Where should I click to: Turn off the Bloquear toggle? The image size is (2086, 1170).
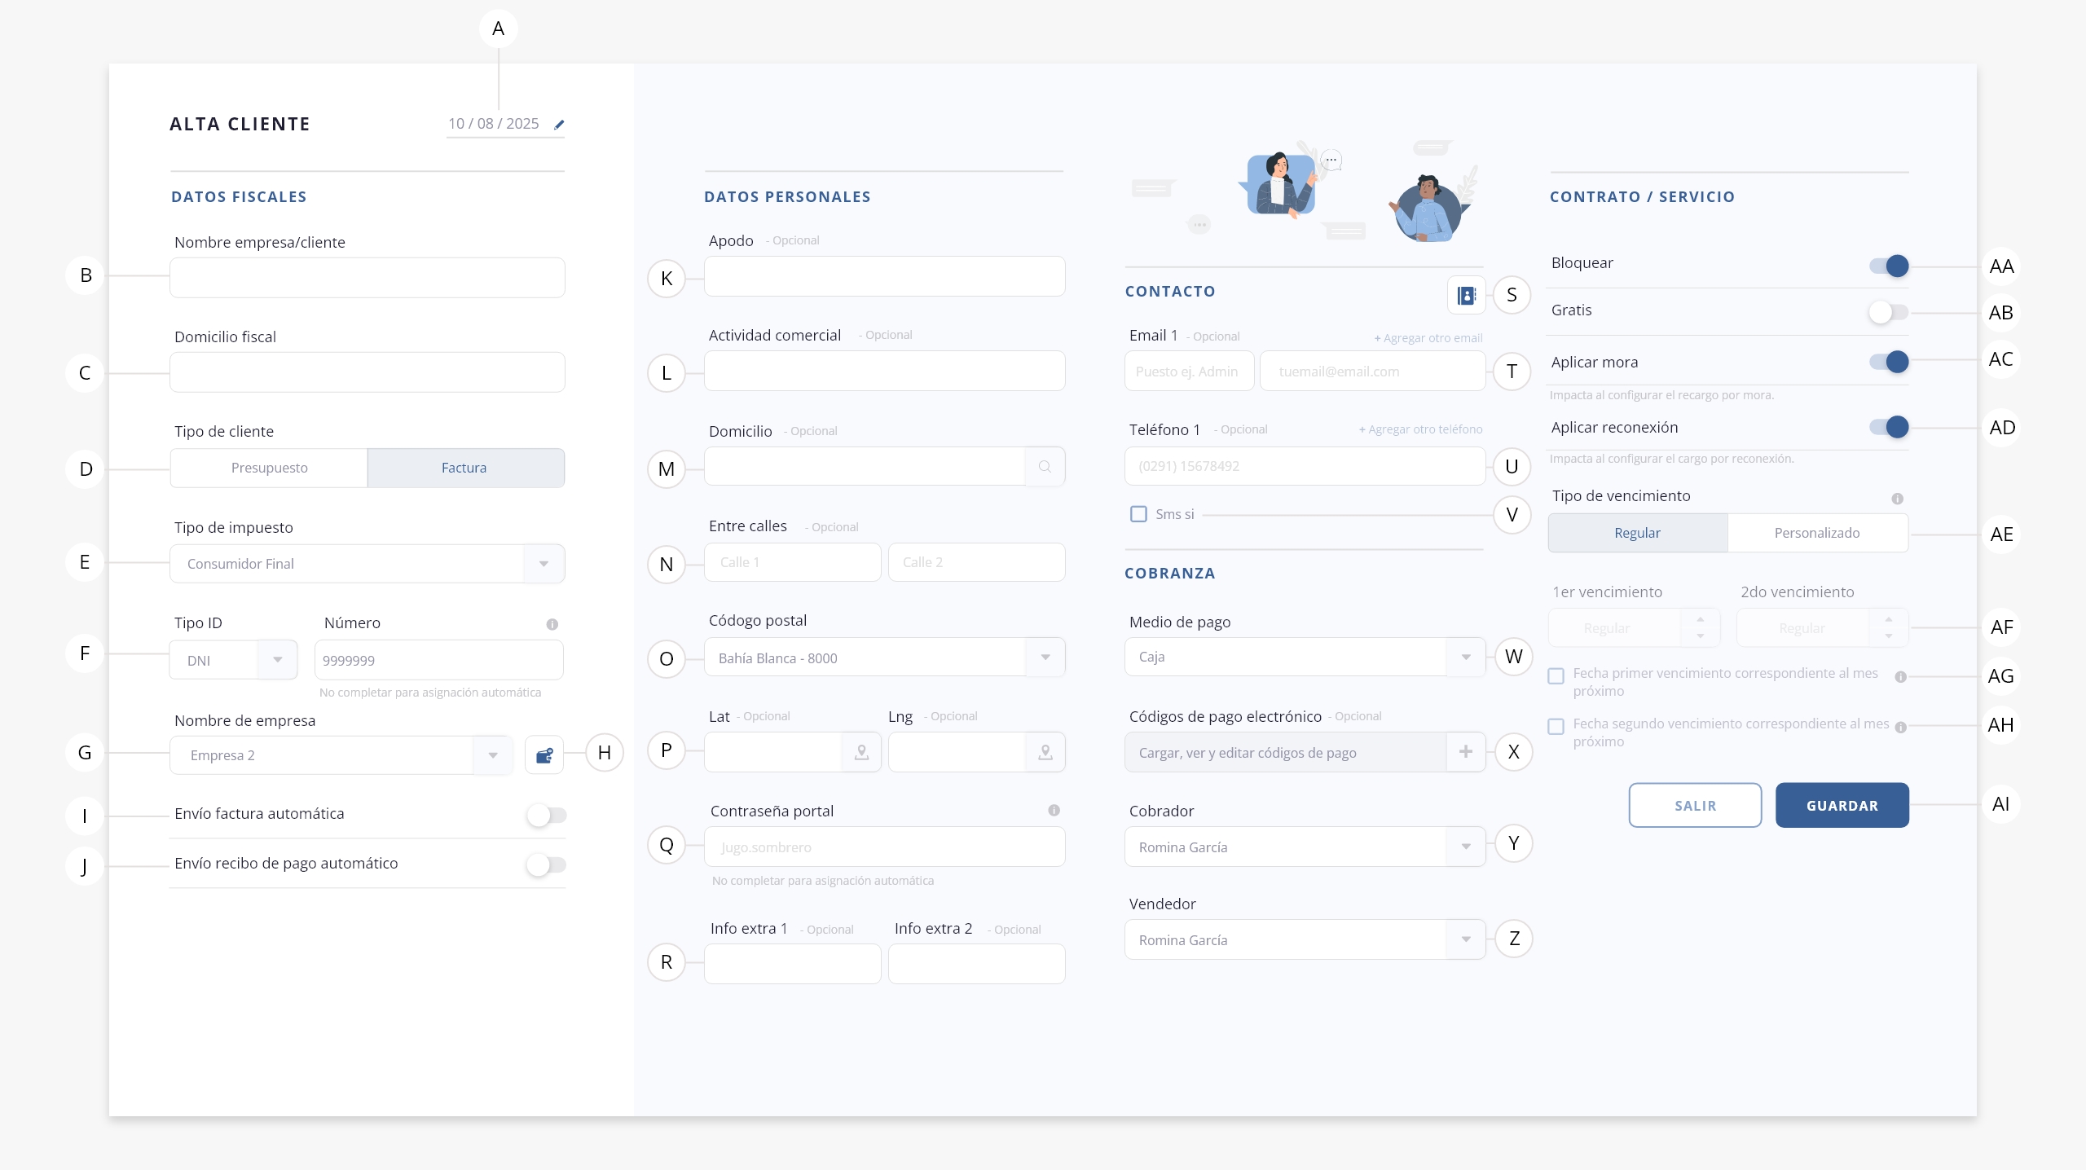[x=1889, y=266]
